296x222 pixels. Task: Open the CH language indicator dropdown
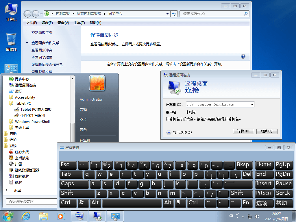231,216
